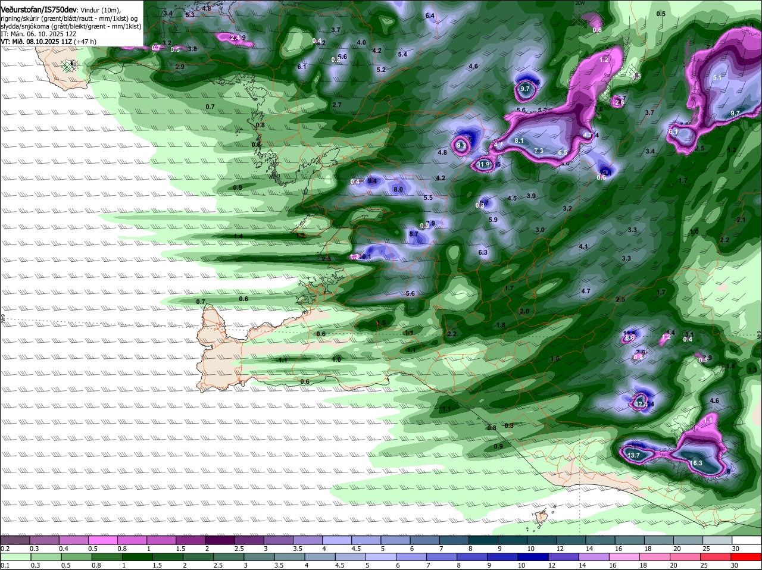Click the 9.2 precipitation value

(461, 145)
